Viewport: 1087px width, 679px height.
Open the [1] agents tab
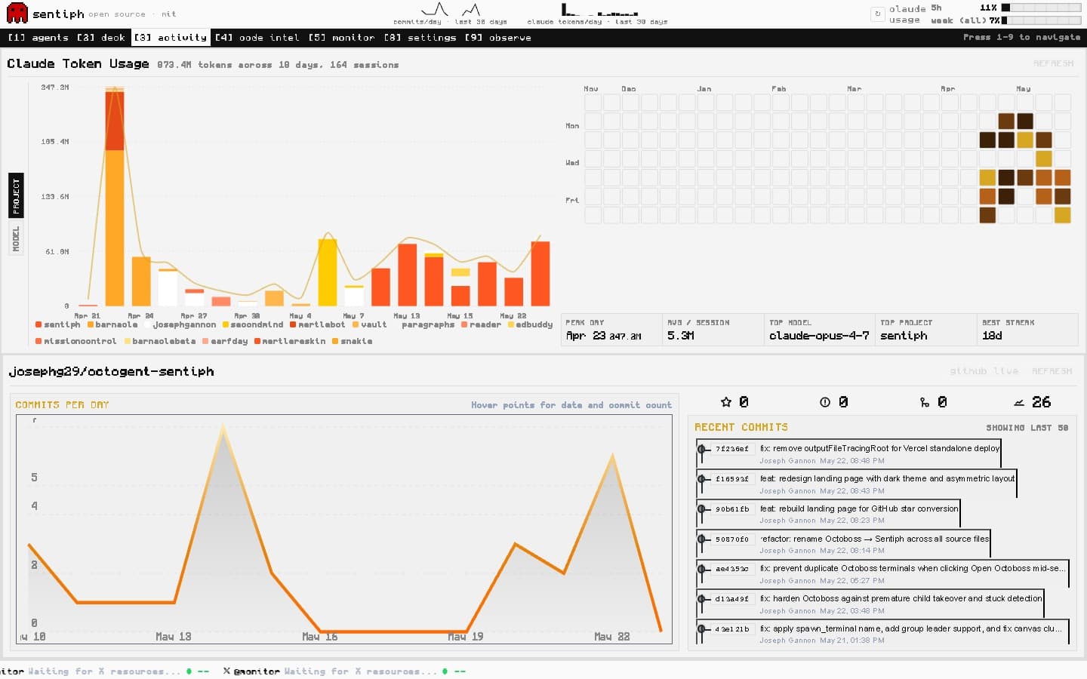[x=38, y=37]
